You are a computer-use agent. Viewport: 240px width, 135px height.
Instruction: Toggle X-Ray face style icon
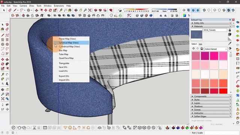pyautogui.click(x=204, y=10)
